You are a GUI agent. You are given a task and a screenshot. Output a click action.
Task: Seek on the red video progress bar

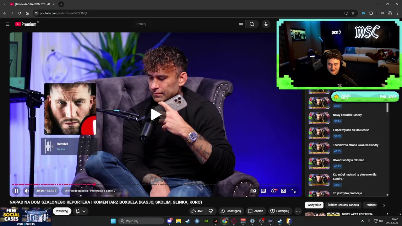[155, 184]
